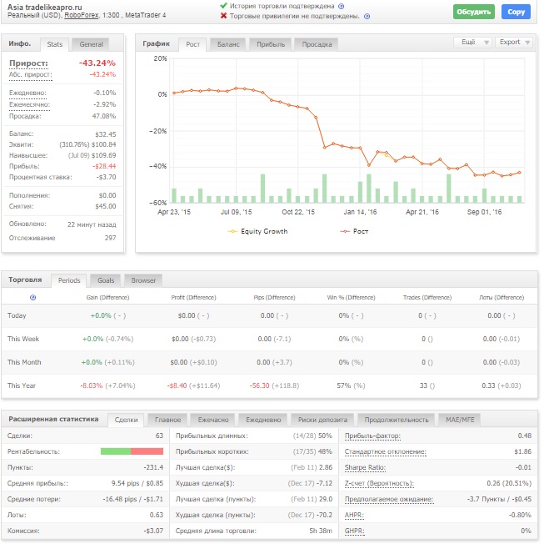This screenshot has height=544, width=544.
Task: Click the -43.24% growth value
Action: click(97, 63)
